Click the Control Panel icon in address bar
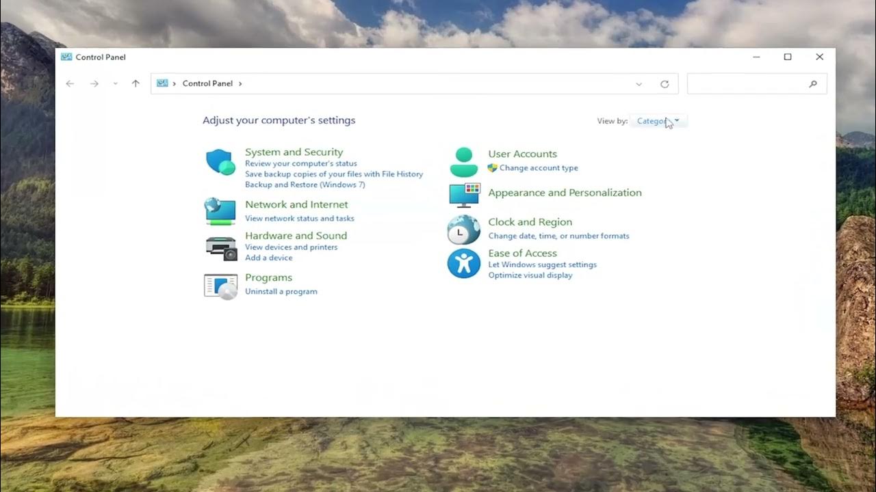This screenshot has height=492, width=876. click(x=162, y=83)
